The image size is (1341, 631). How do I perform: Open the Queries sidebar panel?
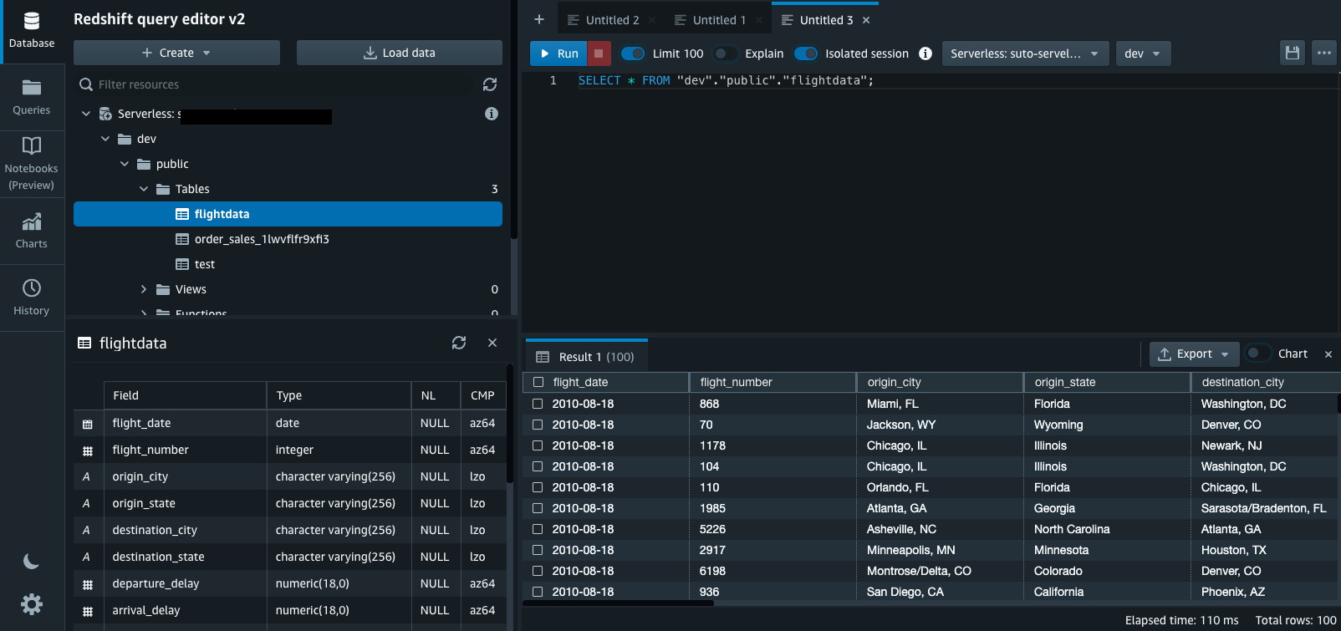[x=32, y=97]
